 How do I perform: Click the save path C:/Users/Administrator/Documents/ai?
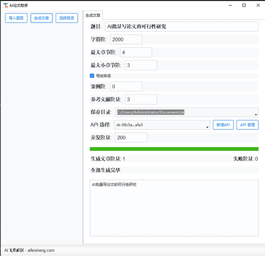(x=151, y=112)
